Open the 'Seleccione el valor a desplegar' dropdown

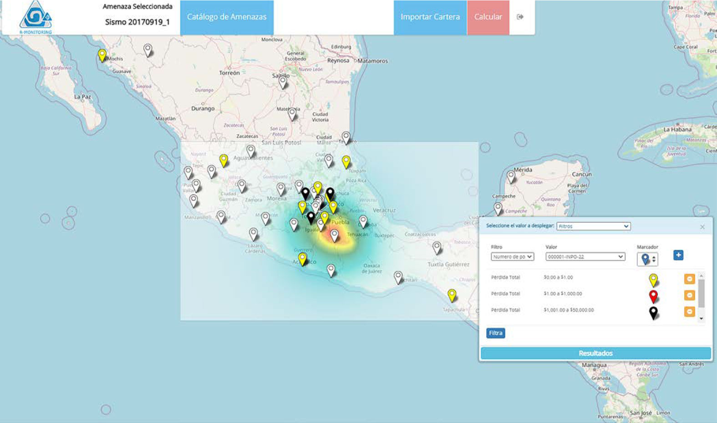[593, 226]
